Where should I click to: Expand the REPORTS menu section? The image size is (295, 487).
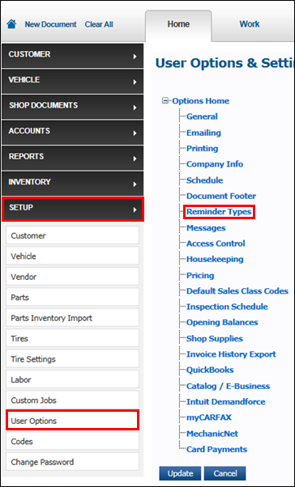pos(72,158)
